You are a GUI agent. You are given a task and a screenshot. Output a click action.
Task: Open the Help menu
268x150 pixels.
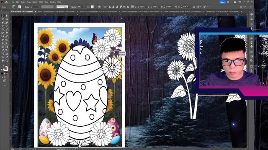click(x=59, y=2)
